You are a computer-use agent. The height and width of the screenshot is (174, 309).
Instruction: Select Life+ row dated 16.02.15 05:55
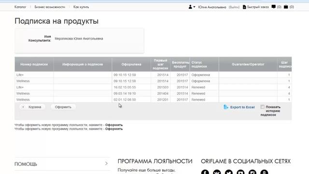[x=153, y=87]
